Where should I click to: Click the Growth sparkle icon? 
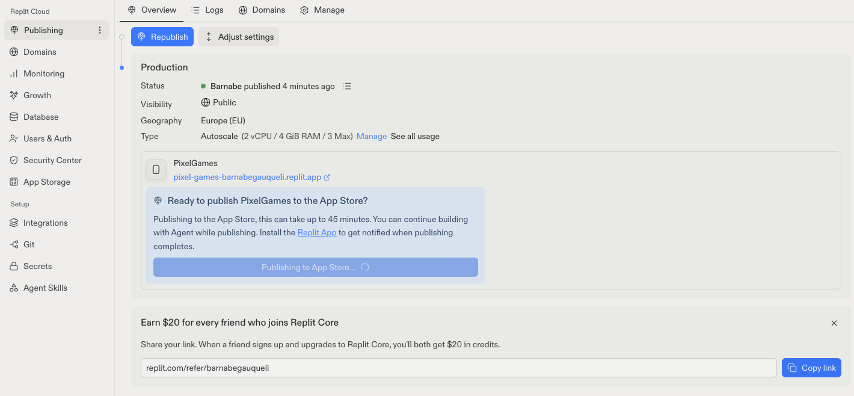coord(14,95)
